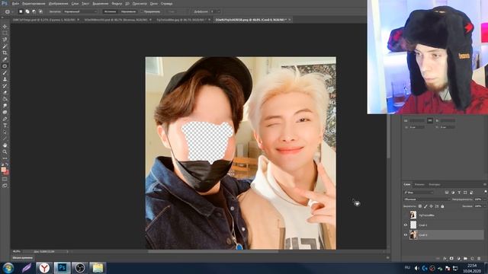
Task: Open the Редактирование menu
Action: [x=34, y=4]
